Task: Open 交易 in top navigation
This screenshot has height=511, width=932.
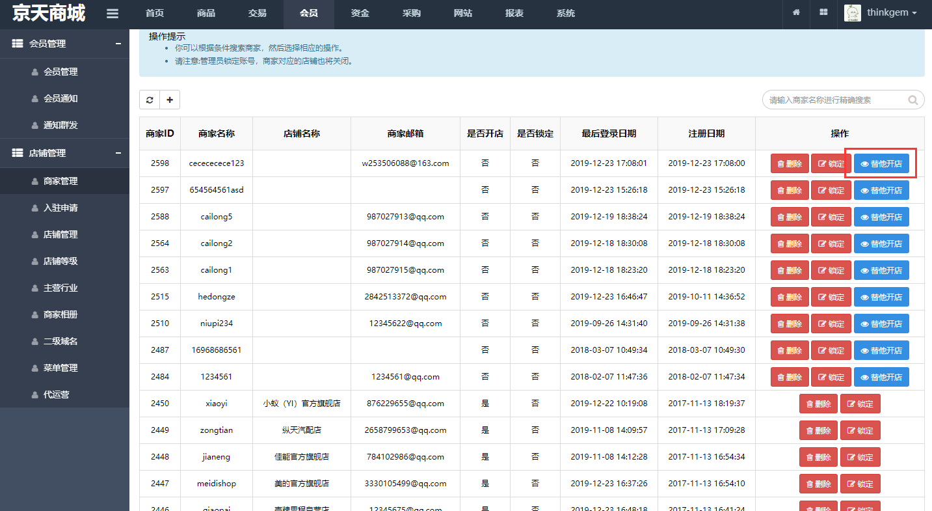Action: point(258,13)
